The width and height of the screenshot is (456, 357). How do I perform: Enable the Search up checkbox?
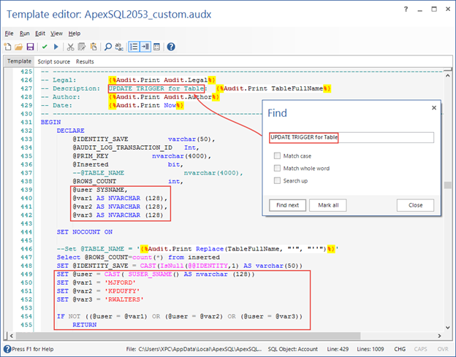(x=277, y=180)
